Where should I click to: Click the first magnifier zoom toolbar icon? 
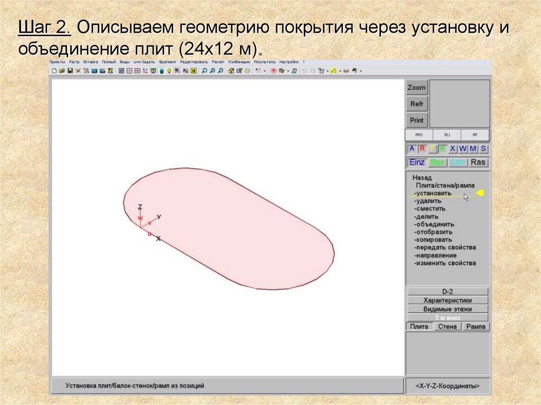[x=204, y=70]
